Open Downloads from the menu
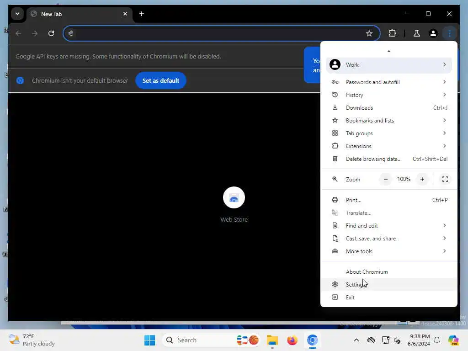This screenshot has height=351, width=468. 388,108
